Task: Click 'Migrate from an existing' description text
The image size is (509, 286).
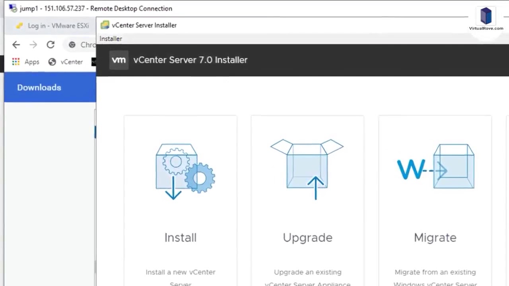Action: click(435, 272)
